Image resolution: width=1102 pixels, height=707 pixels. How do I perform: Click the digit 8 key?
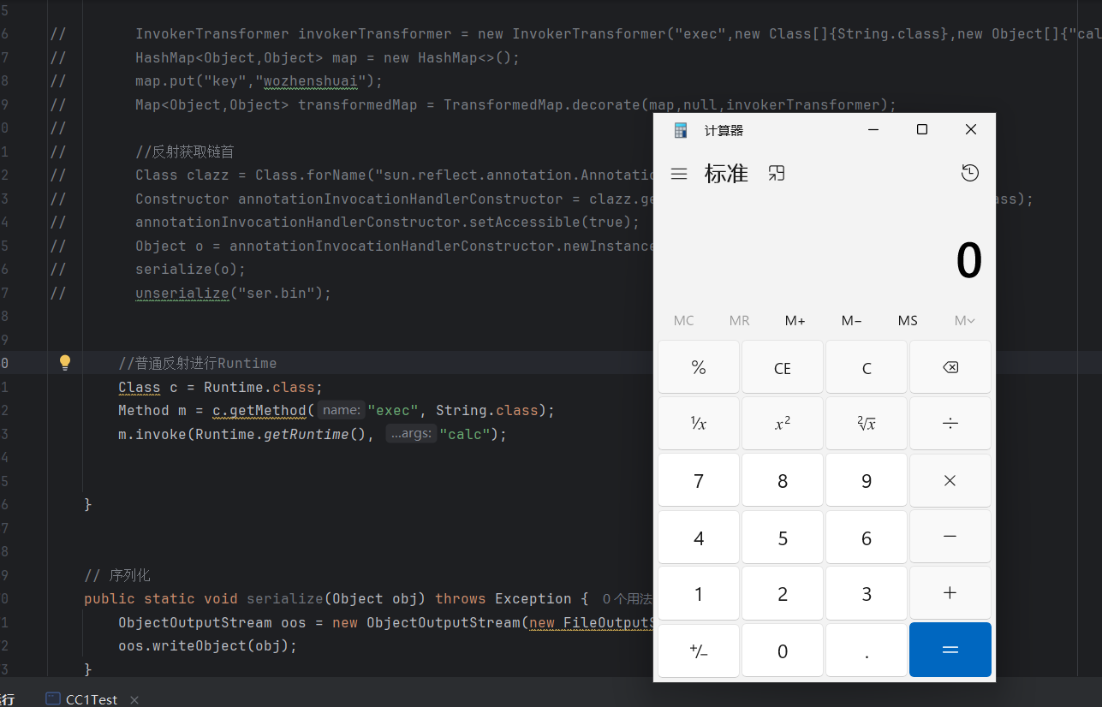[783, 480]
